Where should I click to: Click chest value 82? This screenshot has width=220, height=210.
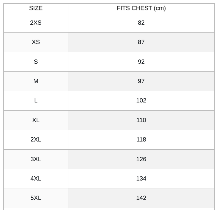pos(141,23)
